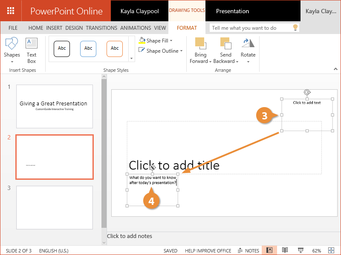This screenshot has width=341, height=255.
Task: Click Fit to Window icon
Action: click(x=331, y=250)
